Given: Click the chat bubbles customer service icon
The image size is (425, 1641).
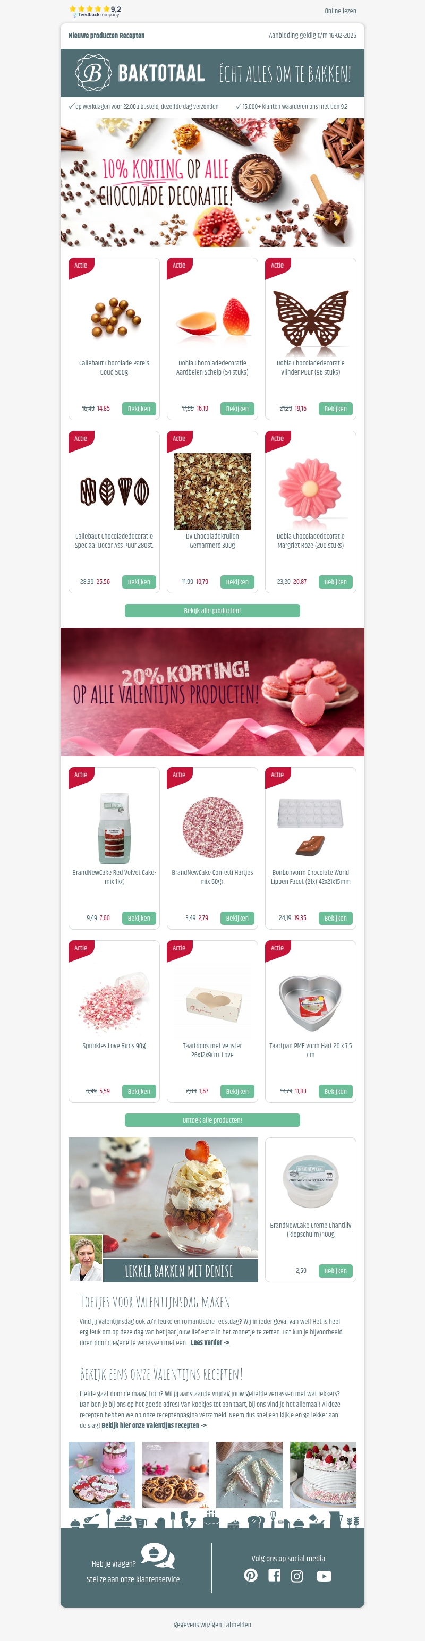Looking at the screenshot, I should [157, 1555].
